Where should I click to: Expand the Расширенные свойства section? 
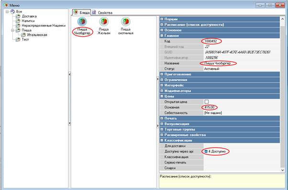coord(162,135)
